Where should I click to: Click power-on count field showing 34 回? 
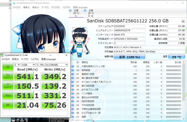pos(177,39)
